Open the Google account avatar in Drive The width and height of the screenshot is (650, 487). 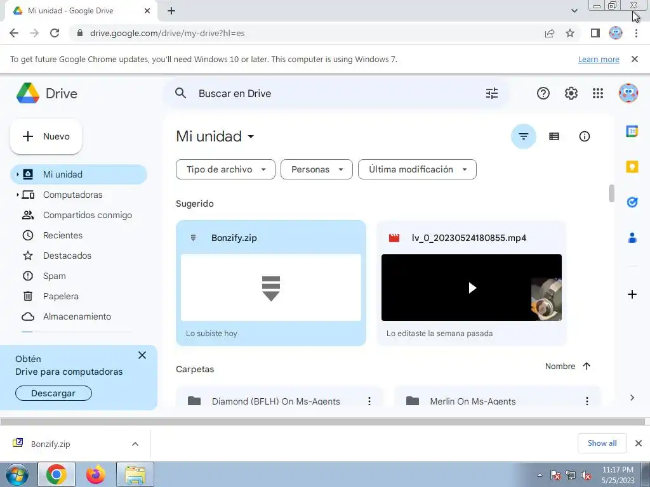tap(628, 93)
